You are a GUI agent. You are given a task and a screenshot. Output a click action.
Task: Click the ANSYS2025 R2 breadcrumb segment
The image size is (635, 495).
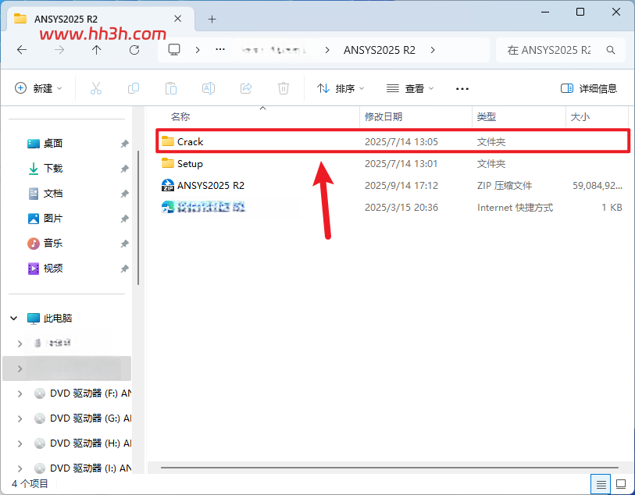click(380, 50)
